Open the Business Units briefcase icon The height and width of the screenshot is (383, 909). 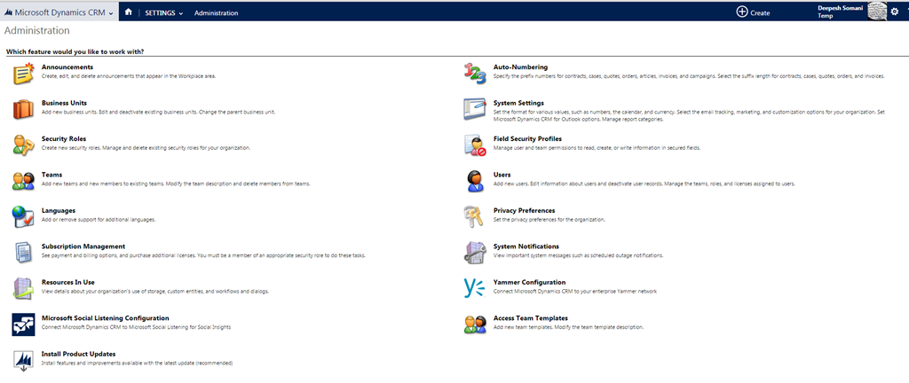pos(24,110)
